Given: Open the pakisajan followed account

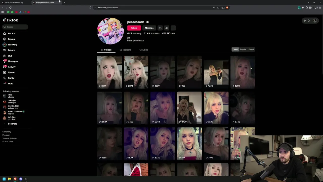Looking at the screenshot, I should point(9,101).
